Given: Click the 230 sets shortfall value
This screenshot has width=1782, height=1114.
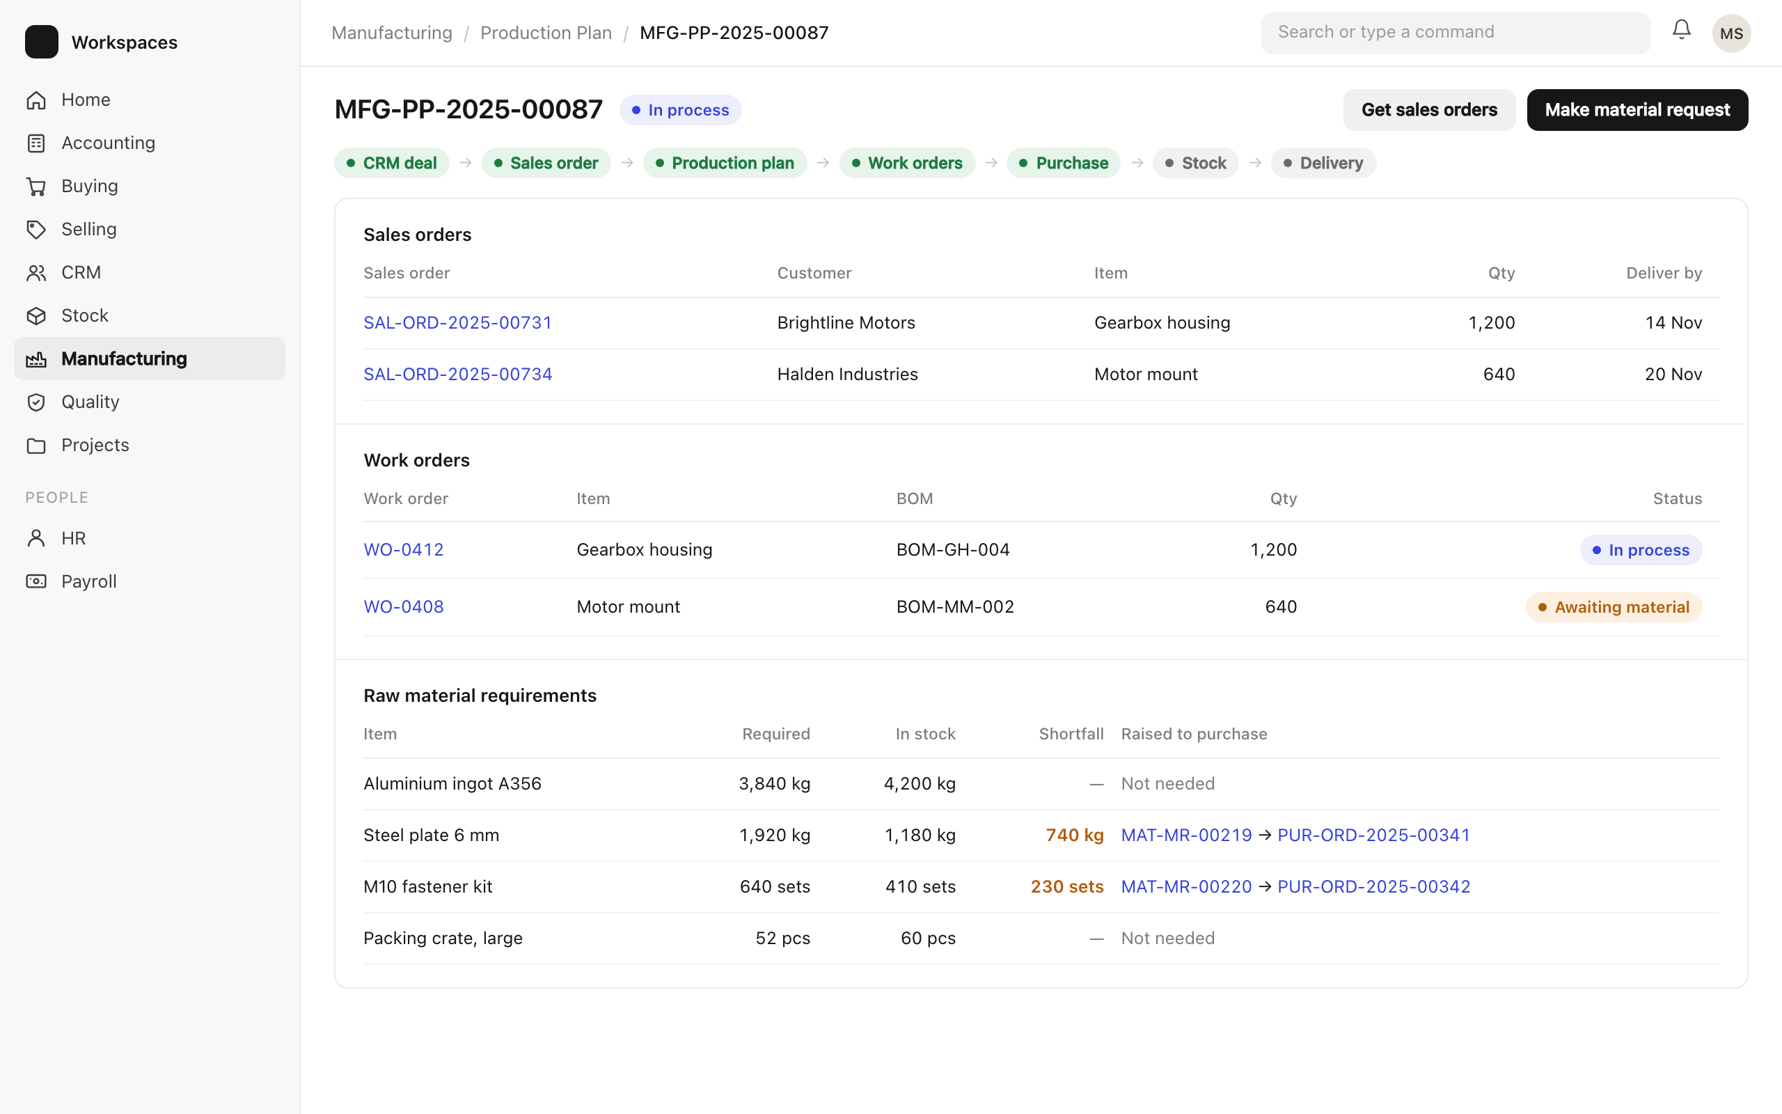Looking at the screenshot, I should pos(1067,886).
